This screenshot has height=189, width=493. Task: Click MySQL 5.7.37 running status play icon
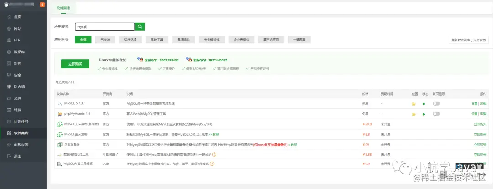pos(424,104)
